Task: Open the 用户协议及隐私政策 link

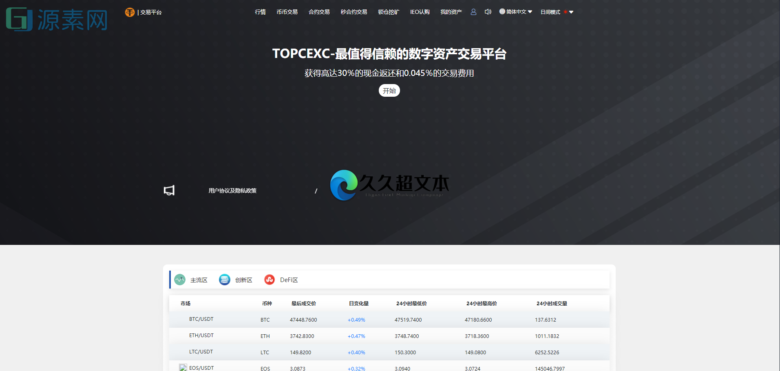Action: pos(232,190)
